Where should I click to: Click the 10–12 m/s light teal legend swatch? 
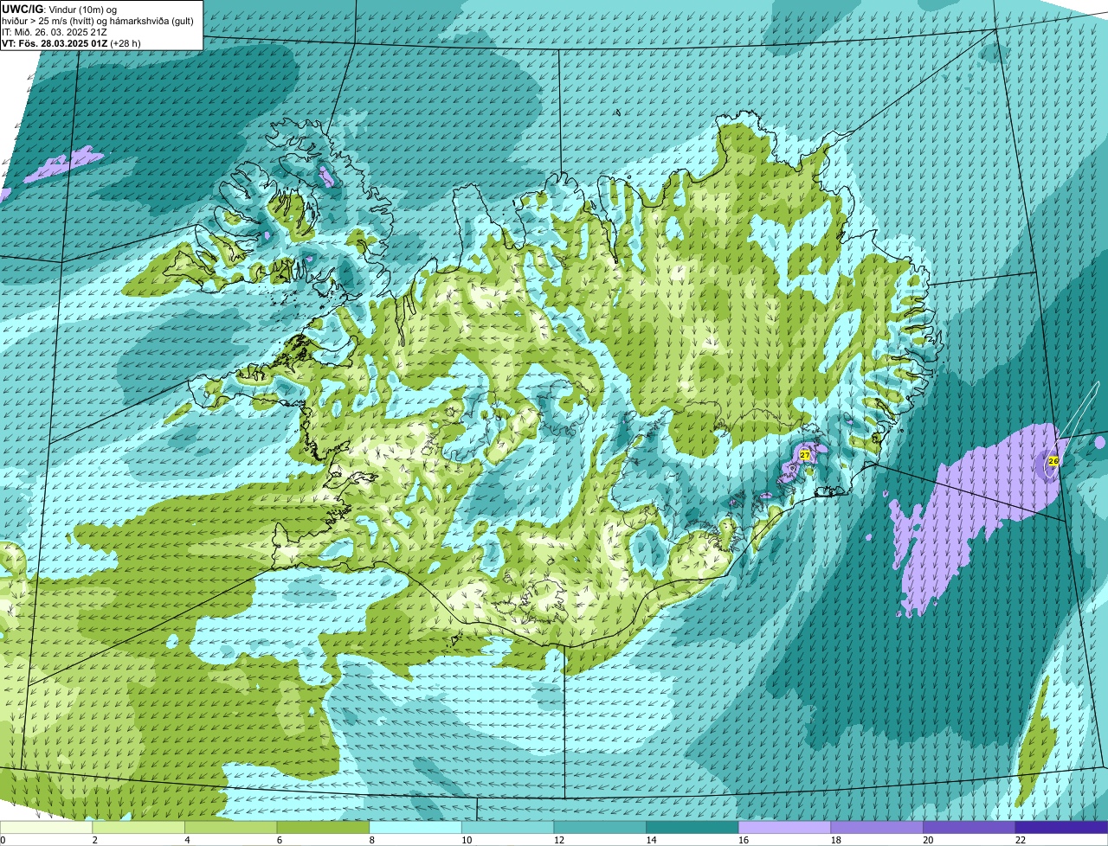[508, 827]
